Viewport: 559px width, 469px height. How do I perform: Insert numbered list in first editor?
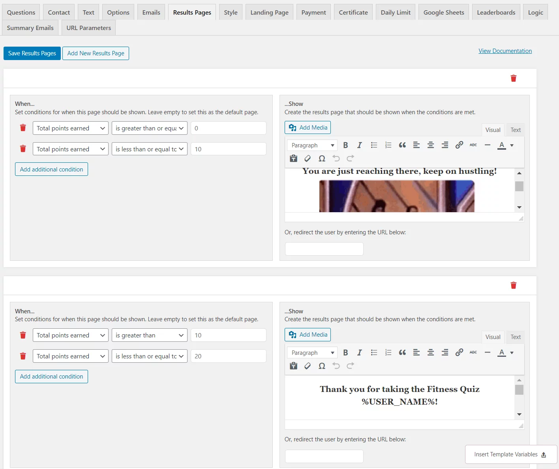388,145
